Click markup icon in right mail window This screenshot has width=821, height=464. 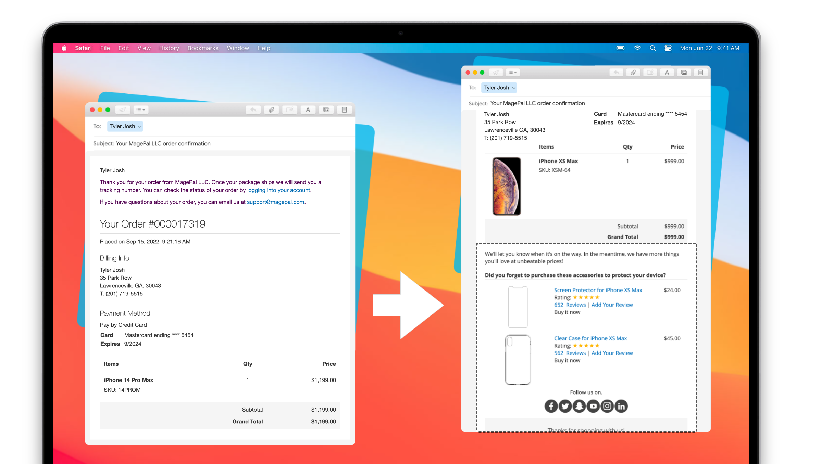pyautogui.click(x=650, y=72)
